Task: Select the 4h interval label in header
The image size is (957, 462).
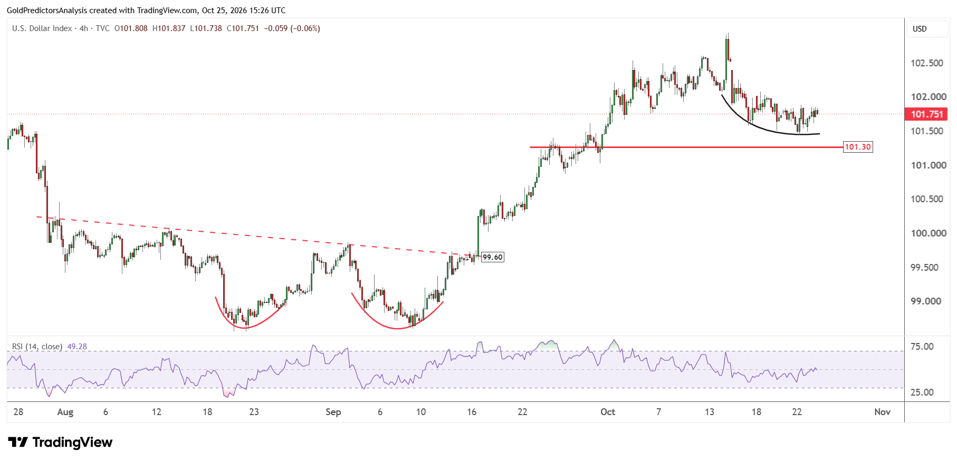Action: pos(84,28)
